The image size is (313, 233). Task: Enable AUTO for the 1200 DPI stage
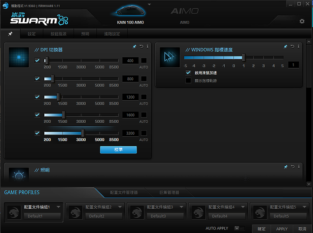point(144,97)
